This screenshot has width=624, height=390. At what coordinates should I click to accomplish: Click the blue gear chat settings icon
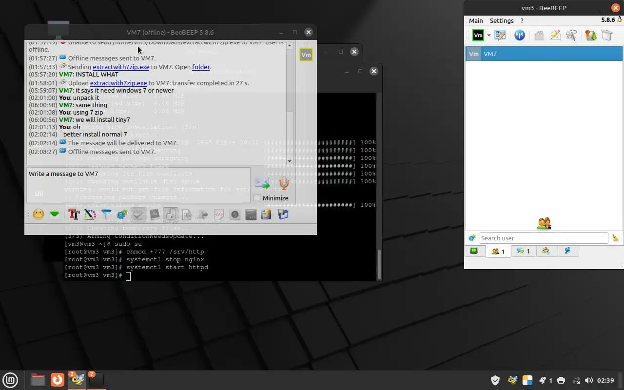122,214
